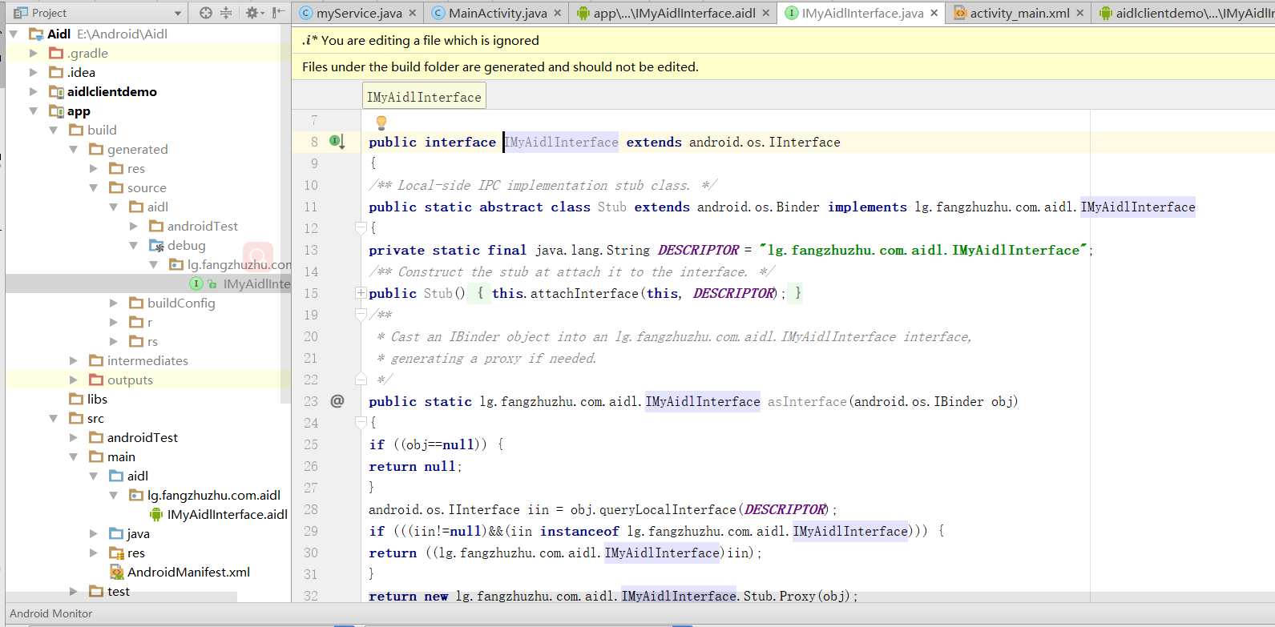Click the AndroidManifest.xml file icon
This screenshot has height=627, width=1275.
pos(116,572)
